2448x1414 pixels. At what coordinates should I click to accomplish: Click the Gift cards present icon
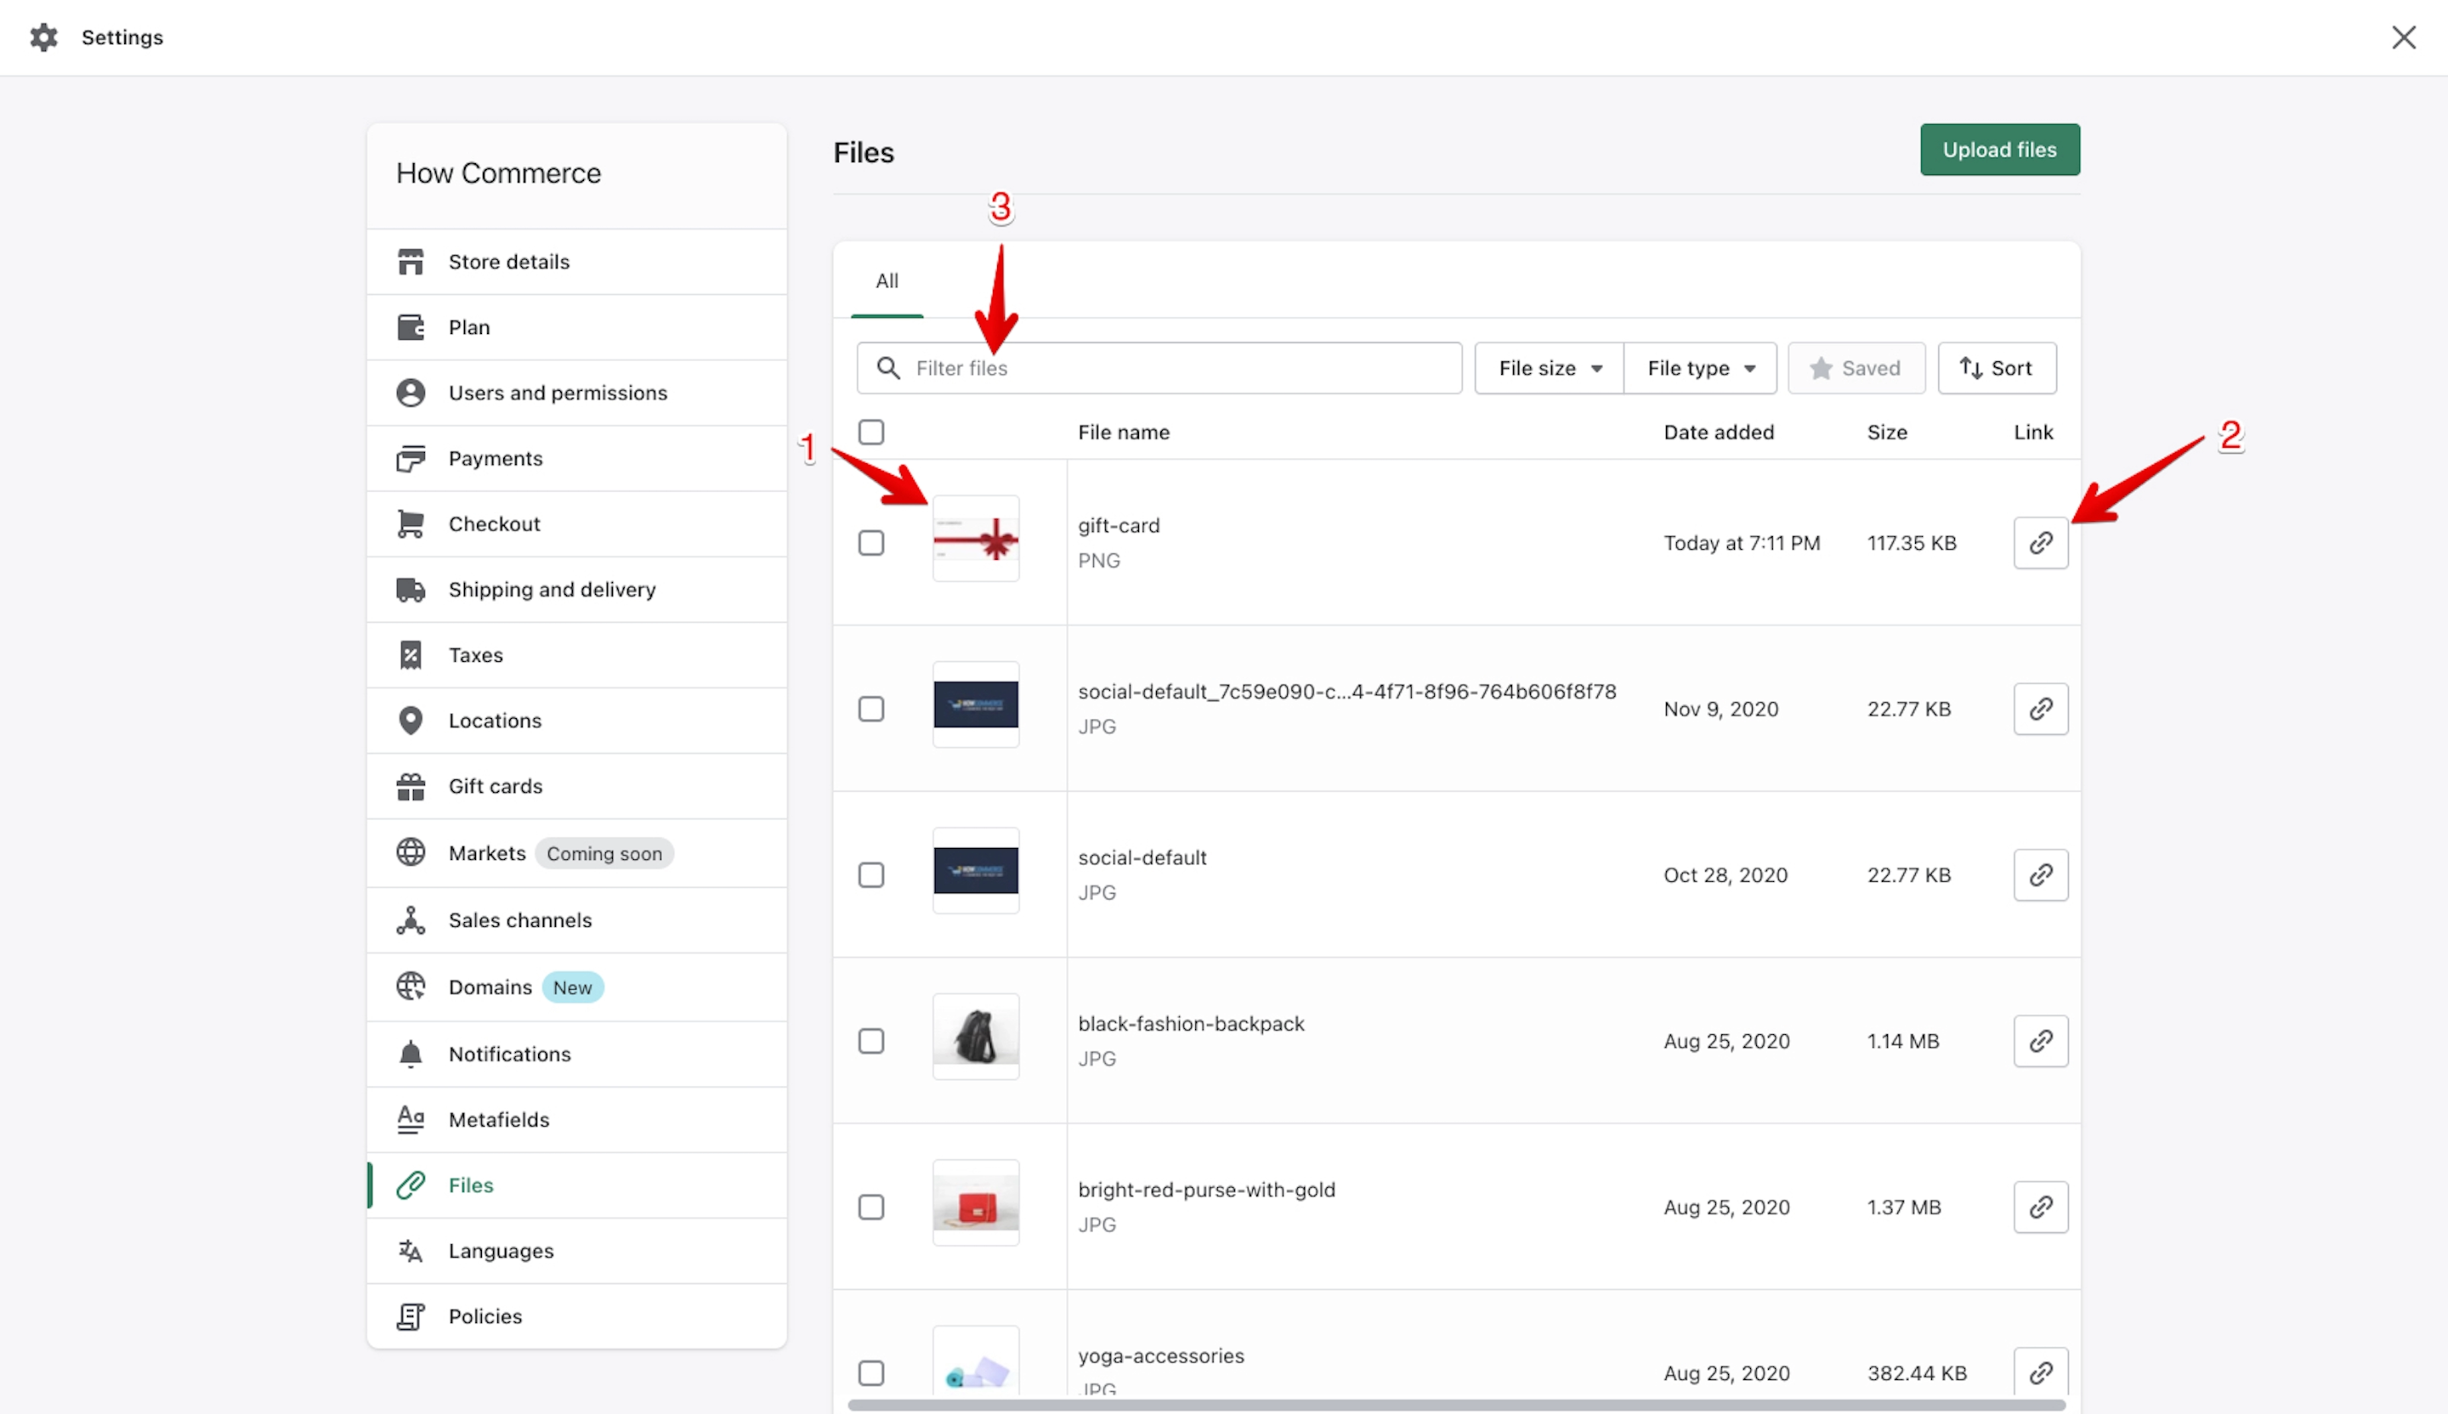tap(411, 786)
